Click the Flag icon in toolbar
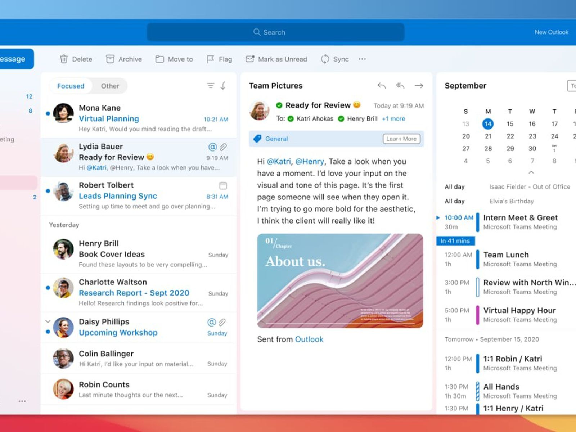 pos(211,59)
